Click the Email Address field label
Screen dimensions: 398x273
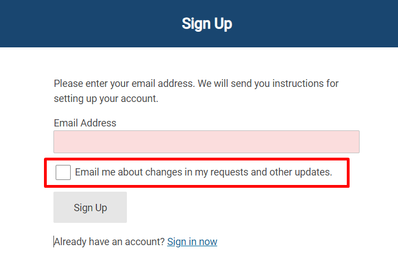click(85, 123)
